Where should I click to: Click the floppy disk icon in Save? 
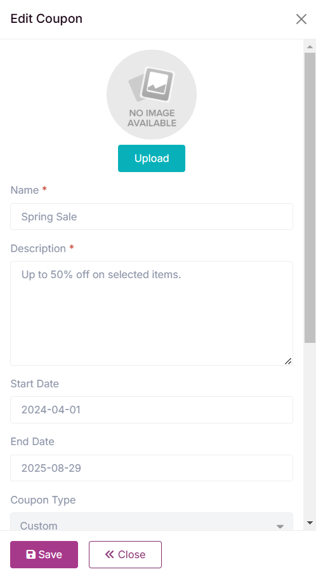tap(30, 554)
